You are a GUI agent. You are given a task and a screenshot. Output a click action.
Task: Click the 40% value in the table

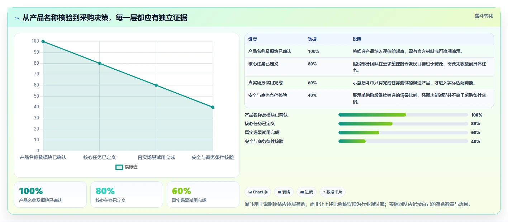pyautogui.click(x=312, y=95)
